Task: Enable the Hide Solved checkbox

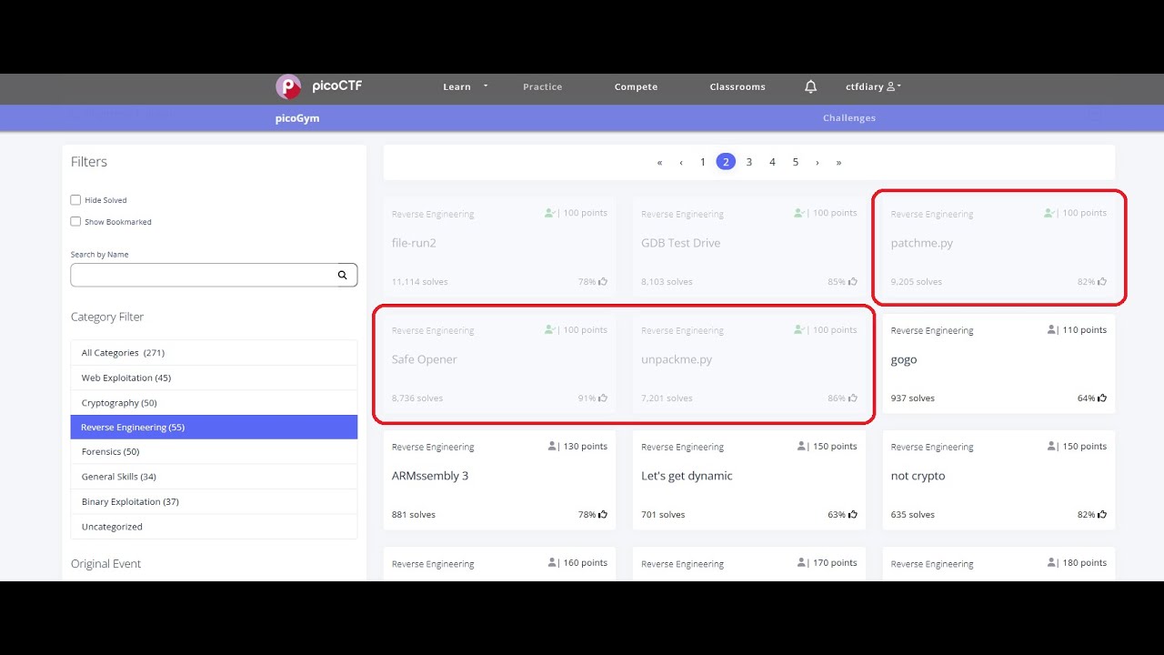Action: 75,200
